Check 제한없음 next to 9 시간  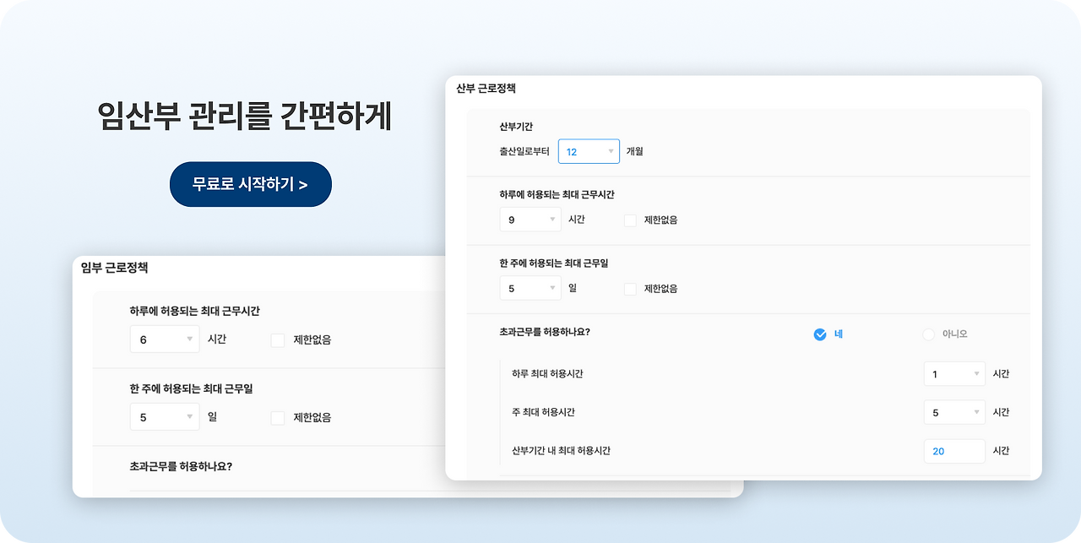[x=629, y=219]
